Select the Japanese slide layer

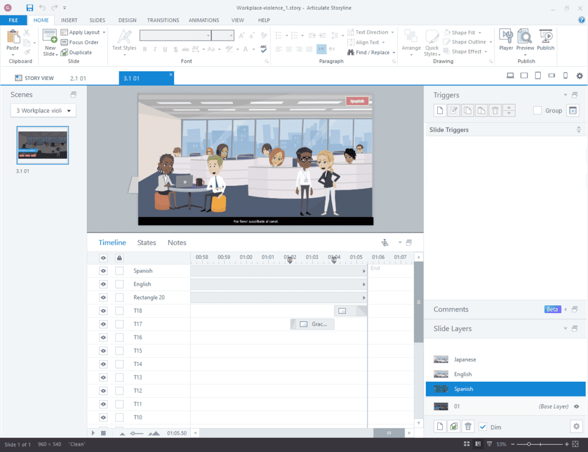click(x=505, y=359)
